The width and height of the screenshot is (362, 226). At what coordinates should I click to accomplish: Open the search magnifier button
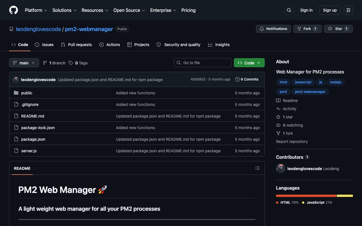pos(289,10)
